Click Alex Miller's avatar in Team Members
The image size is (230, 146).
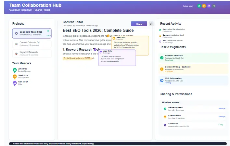15,83
